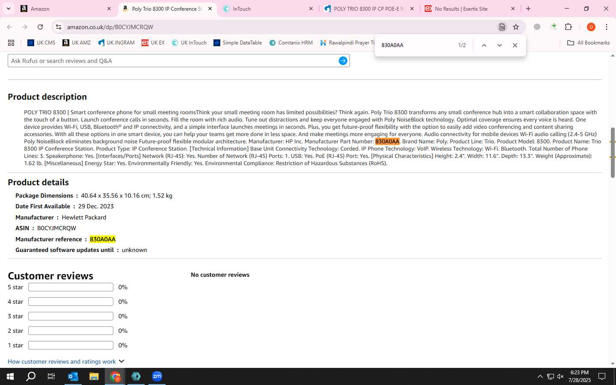
Task: Open Comtanix HRM bookmark
Action: tap(291, 43)
